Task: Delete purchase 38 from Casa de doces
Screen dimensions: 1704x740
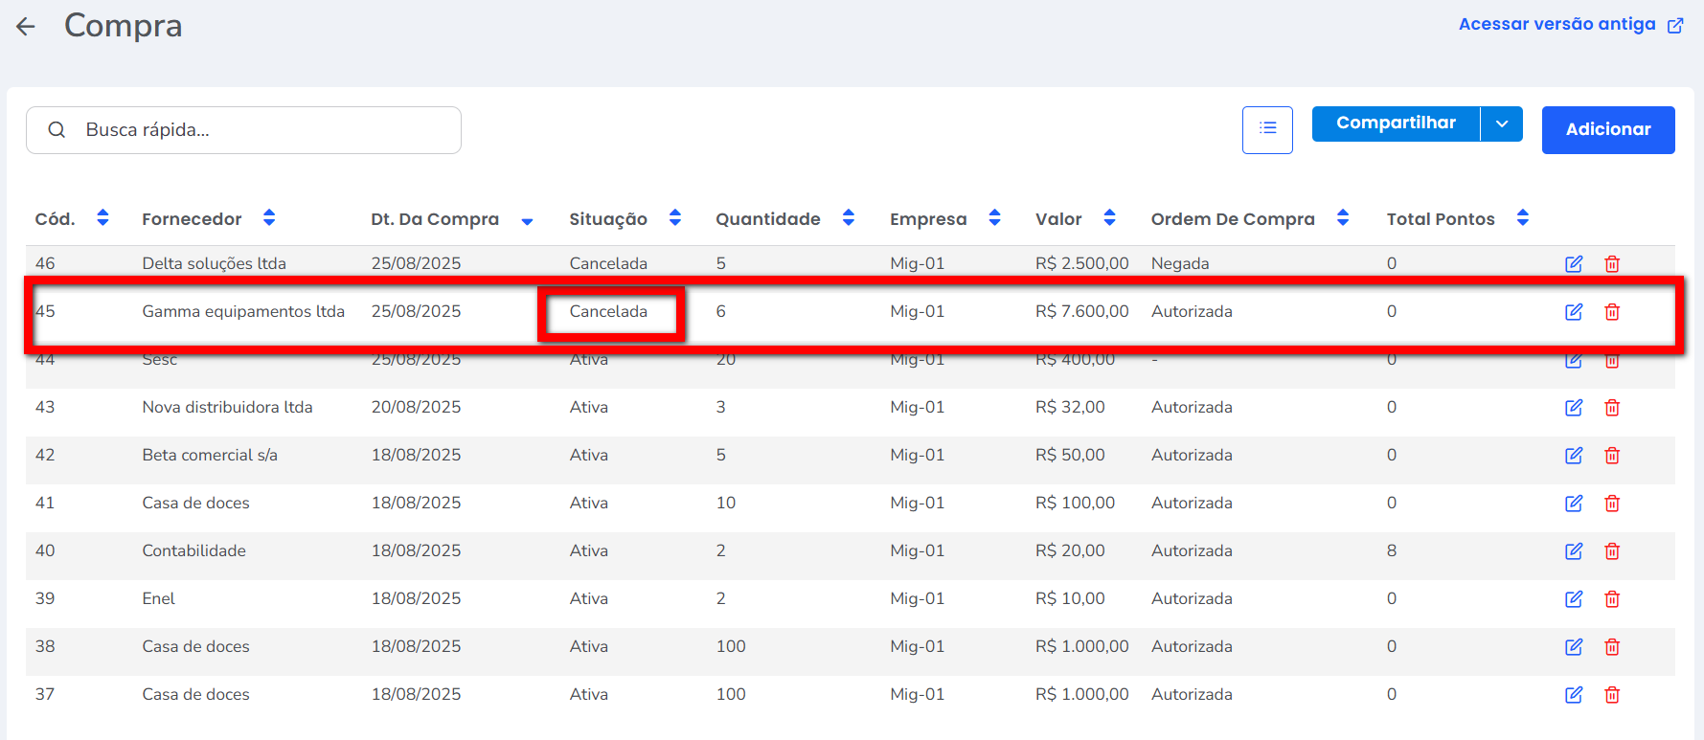Action: tap(1612, 647)
